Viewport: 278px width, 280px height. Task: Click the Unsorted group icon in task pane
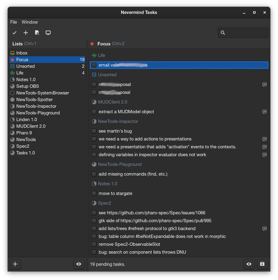[x=94, y=75]
